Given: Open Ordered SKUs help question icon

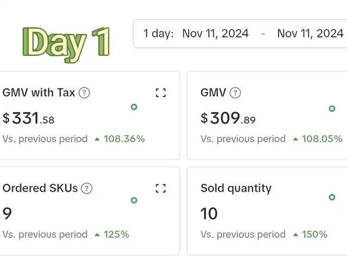Looking at the screenshot, I should (87, 188).
